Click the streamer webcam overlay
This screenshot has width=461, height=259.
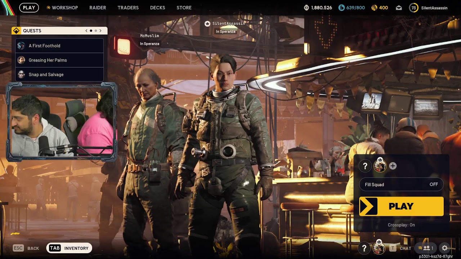(62, 122)
